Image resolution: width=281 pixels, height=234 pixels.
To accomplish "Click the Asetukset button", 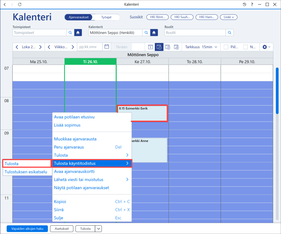I will (62, 229).
